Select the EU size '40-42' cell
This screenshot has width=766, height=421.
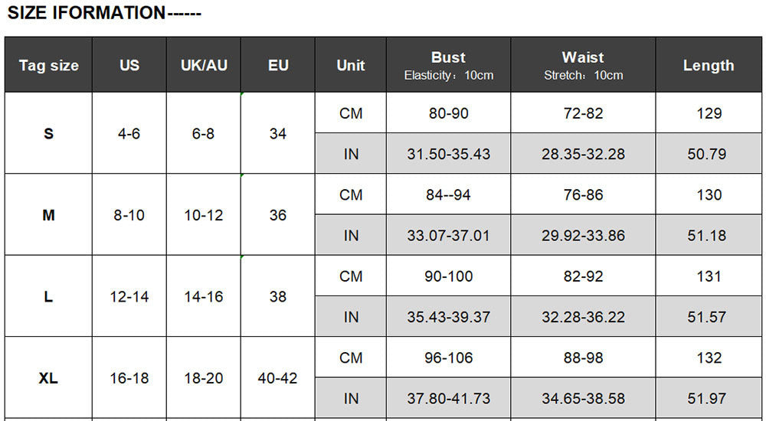point(278,378)
